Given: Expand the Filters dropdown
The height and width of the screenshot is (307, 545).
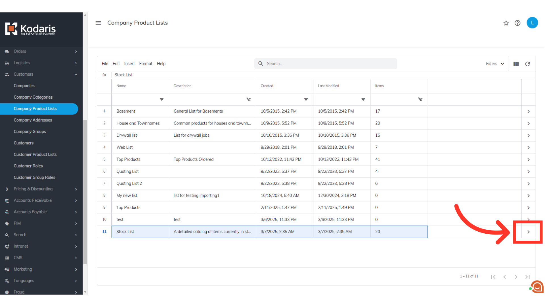Looking at the screenshot, I should [x=495, y=64].
